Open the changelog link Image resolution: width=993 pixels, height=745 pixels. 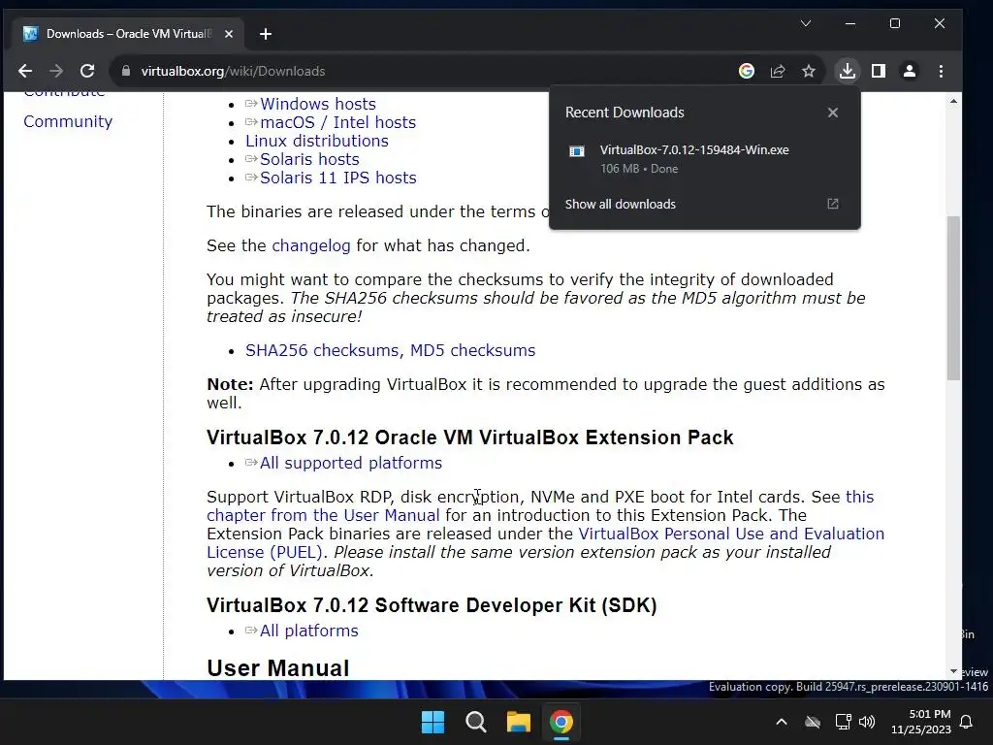coord(311,245)
